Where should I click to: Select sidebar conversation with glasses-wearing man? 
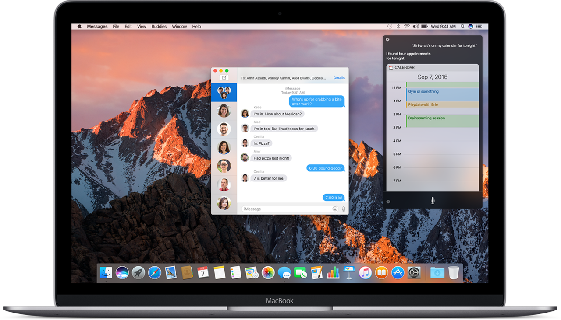[224, 166]
